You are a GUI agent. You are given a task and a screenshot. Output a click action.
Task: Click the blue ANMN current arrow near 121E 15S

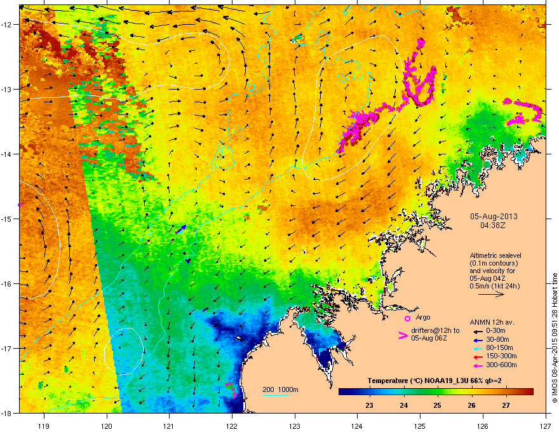pos(181,229)
